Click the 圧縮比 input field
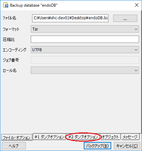The height and width of the screenshot is (151, 142). point(85,39)
